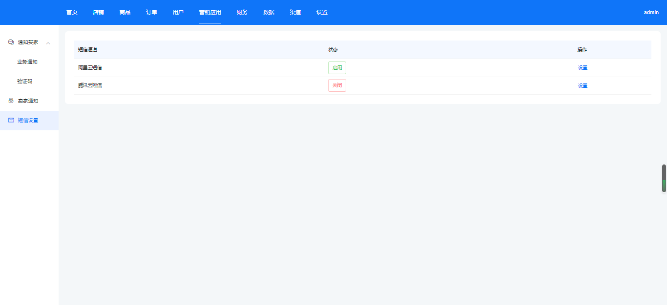Open 设置 for 腾讯云短信
The image size is (667, 305).
click(x=583, y=86)
